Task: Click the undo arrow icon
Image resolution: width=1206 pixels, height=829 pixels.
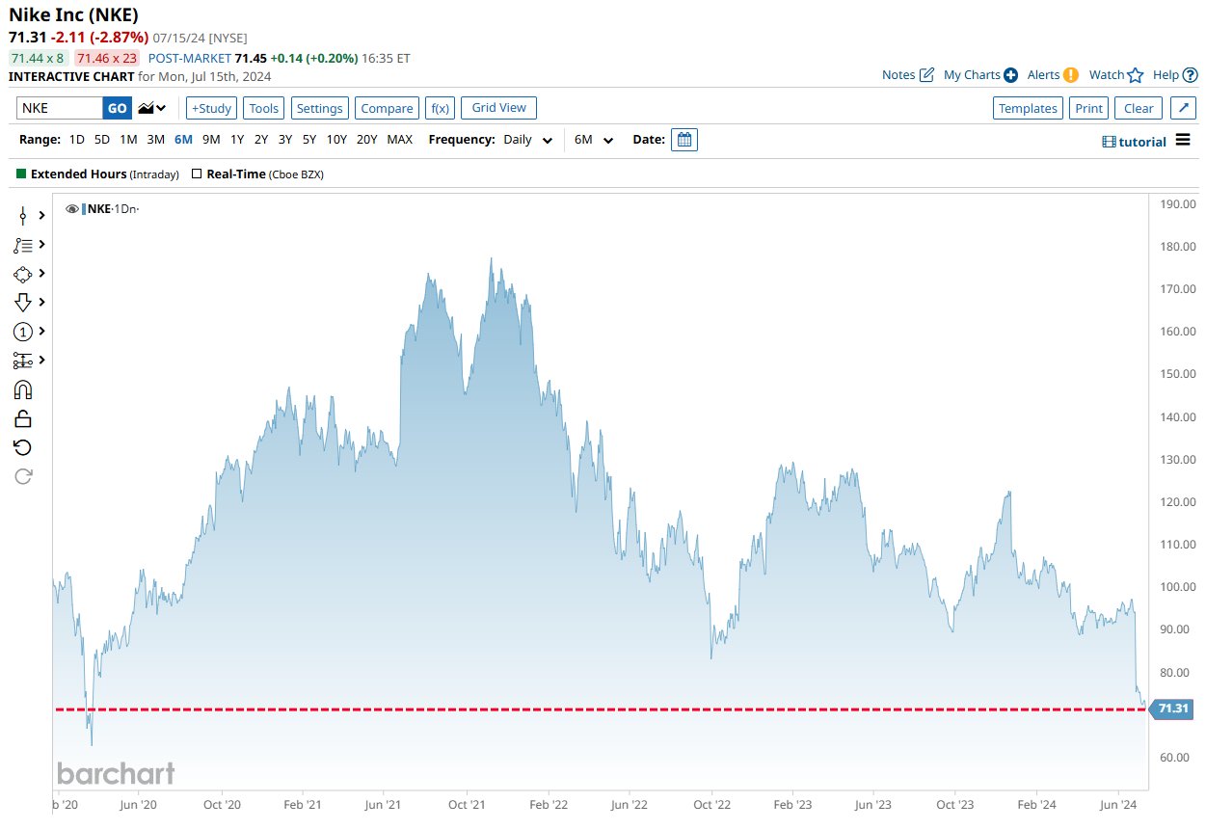Action: tap(23, 447)
